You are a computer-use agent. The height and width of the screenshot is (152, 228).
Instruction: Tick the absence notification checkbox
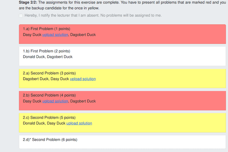coord(21,16)
